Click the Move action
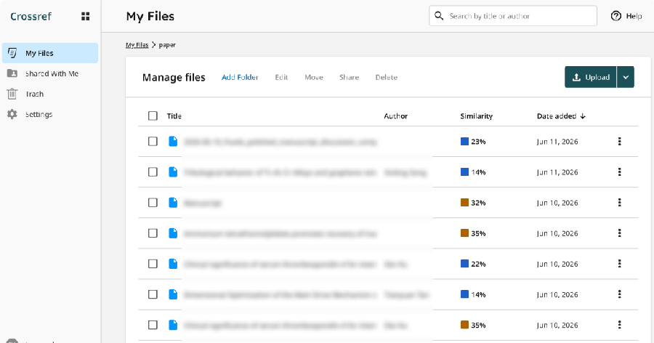 (314, 77)
